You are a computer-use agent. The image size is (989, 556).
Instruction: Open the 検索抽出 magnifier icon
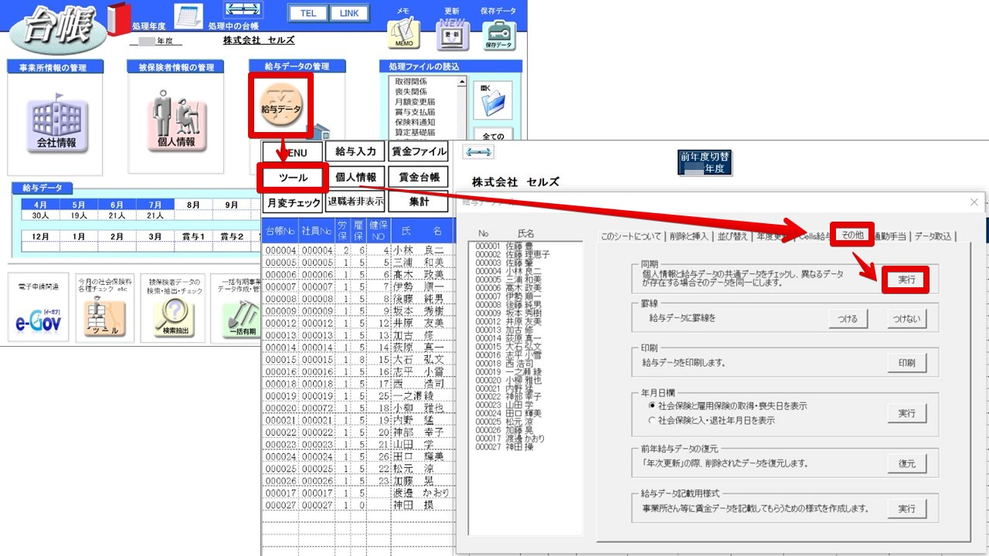[x=173, y=318]
